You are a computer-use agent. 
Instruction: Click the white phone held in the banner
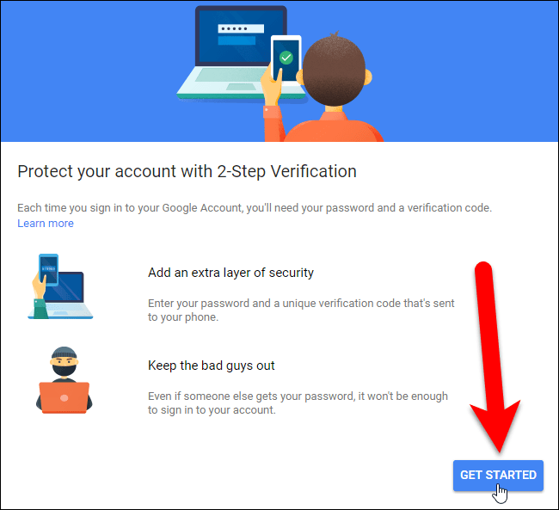click(x=286, y=58)
